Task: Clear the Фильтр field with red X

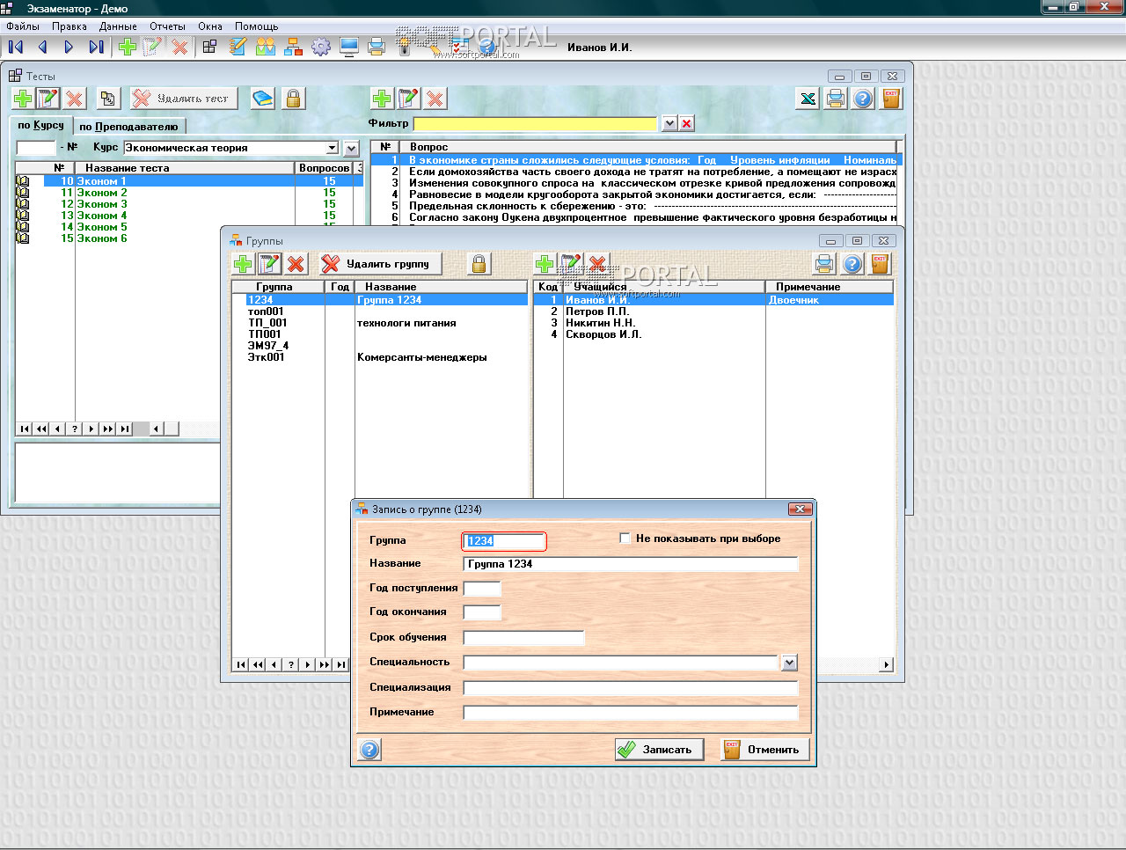Action: tap(687, 123)
